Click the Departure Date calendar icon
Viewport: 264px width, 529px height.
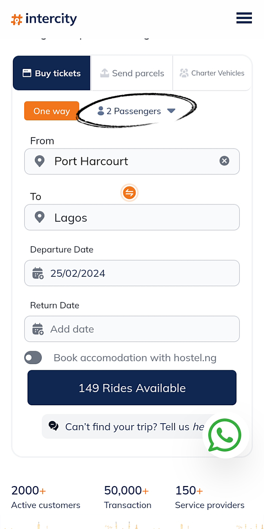point(38,273)
